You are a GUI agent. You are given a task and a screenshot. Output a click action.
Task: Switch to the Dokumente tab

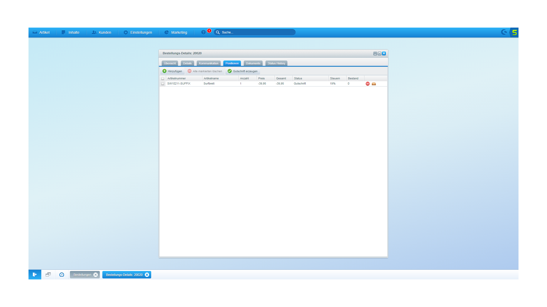(x=253, y=63)
